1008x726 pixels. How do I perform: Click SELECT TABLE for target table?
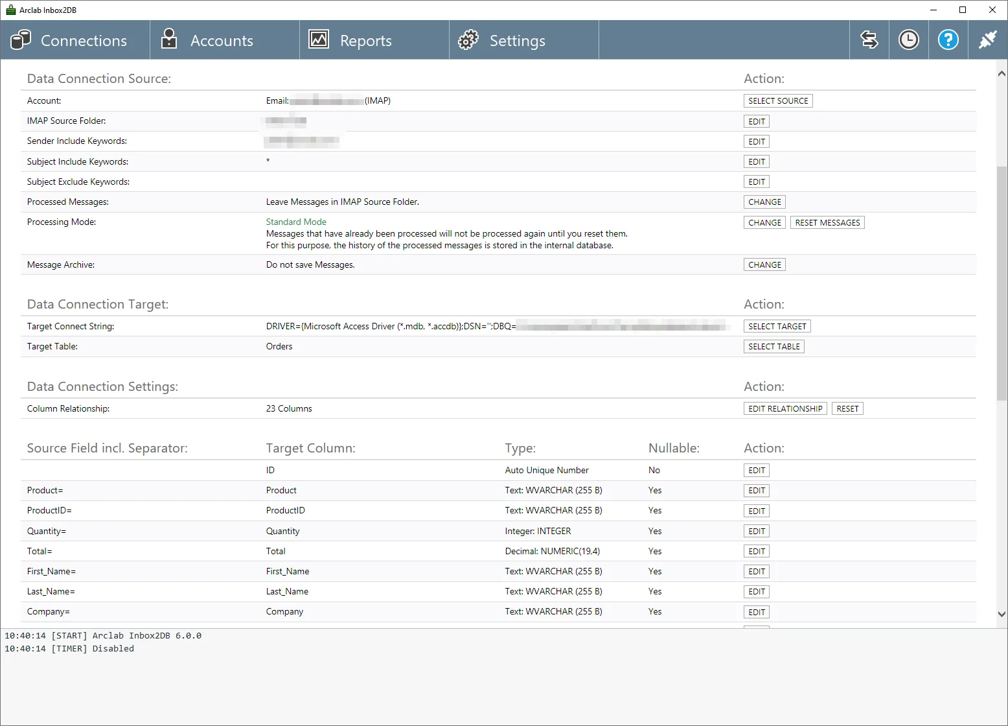(x=774, y=346)
